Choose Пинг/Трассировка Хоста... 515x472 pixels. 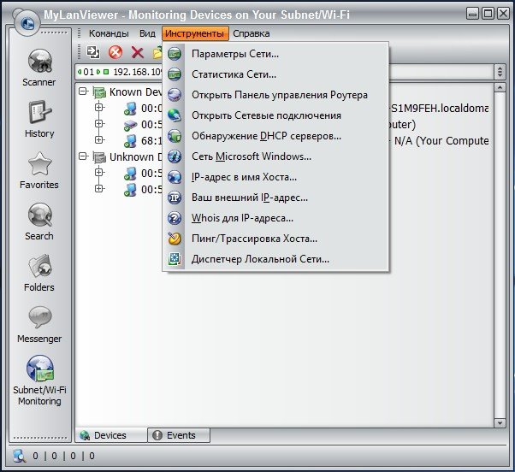click(275, 239)
